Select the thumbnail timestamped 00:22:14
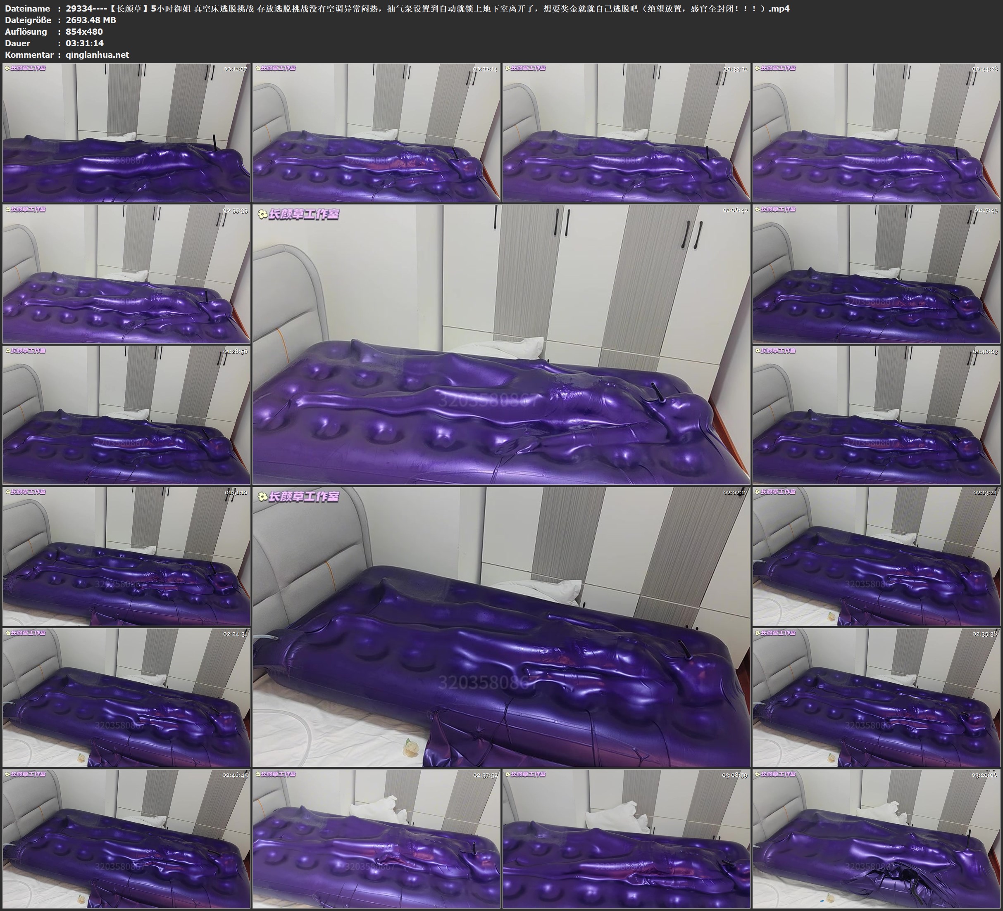Viewport: 1003px width, 911px height. point(376,132)
